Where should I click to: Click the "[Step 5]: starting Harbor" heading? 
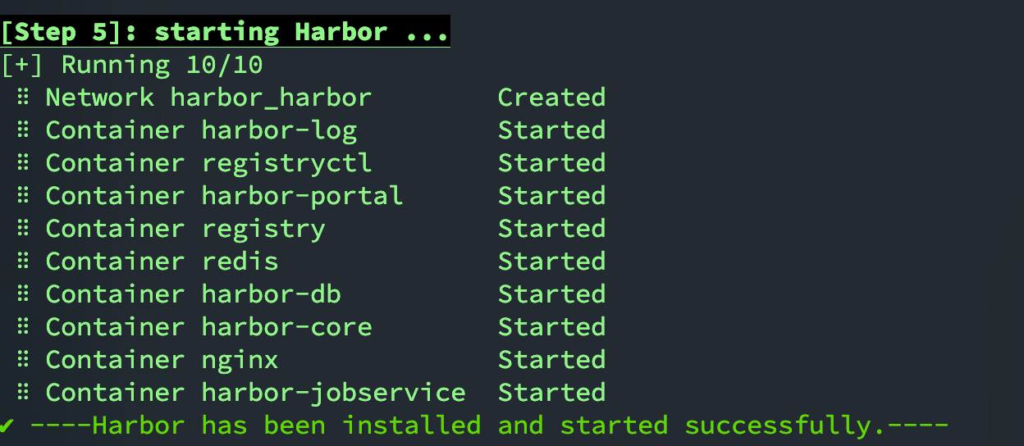coord(225,32)
